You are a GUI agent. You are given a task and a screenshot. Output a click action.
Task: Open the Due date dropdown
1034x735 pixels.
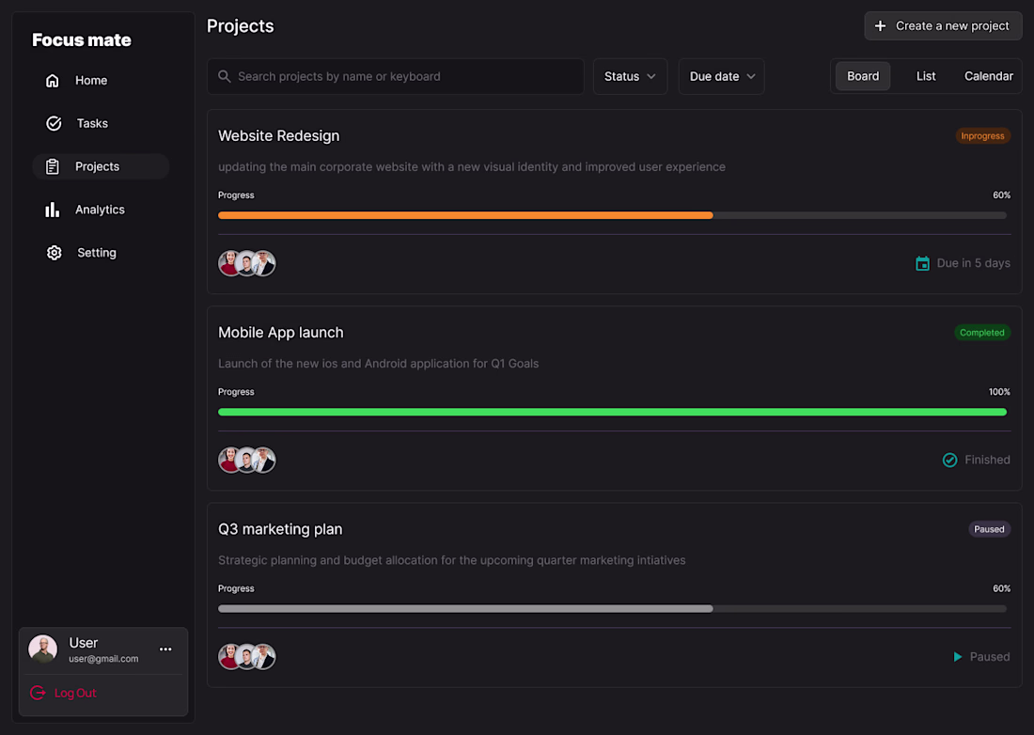click(721, 76)
